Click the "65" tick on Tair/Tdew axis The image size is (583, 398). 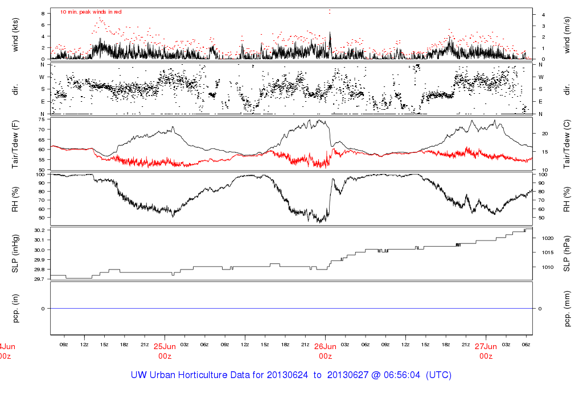(x=41, y=140)
